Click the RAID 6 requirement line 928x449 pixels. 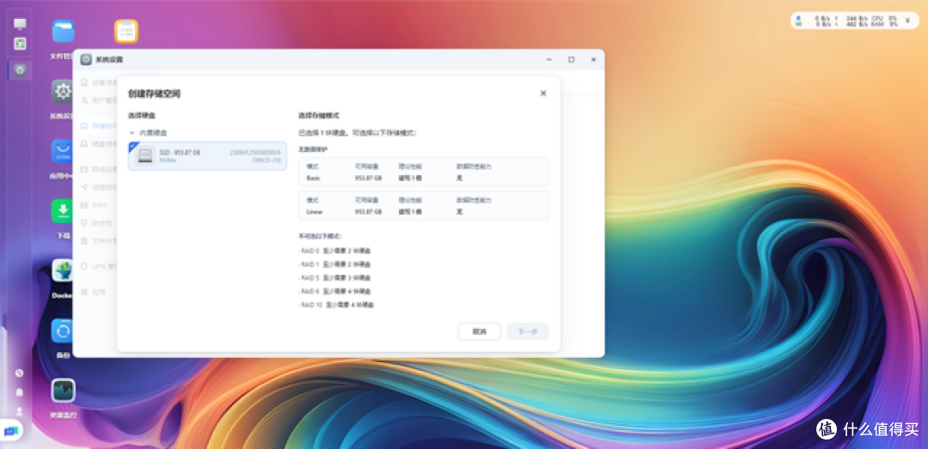335,292
